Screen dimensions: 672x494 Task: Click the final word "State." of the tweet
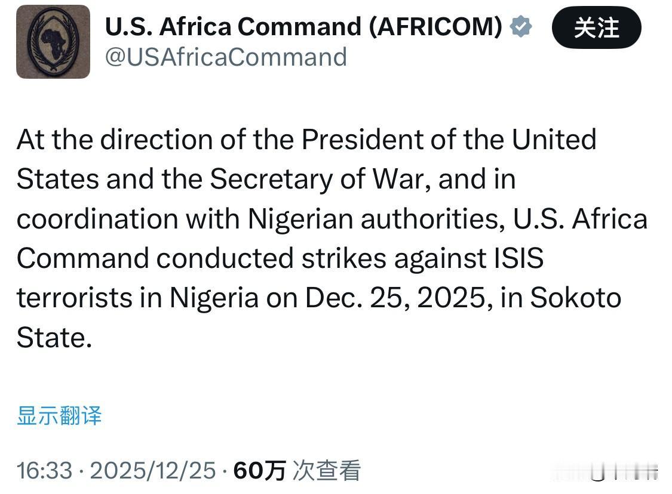point(54,338)
